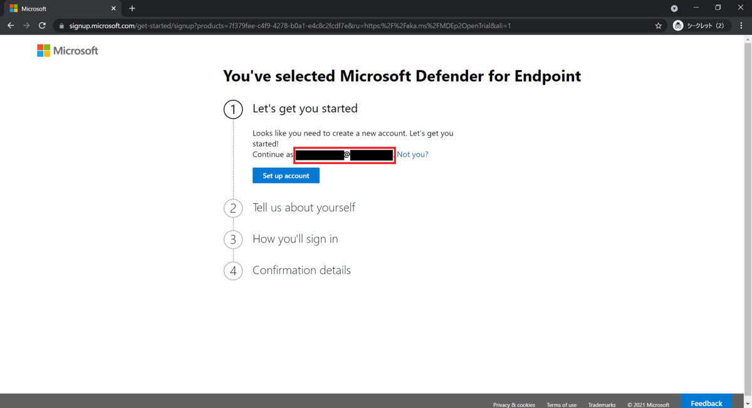Bookmark this page with star icon

[658, 26]
